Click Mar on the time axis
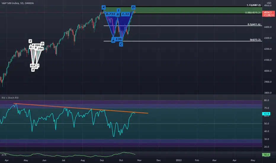The image size is (276, 163). pyautogui.click(x=214, y=160)
